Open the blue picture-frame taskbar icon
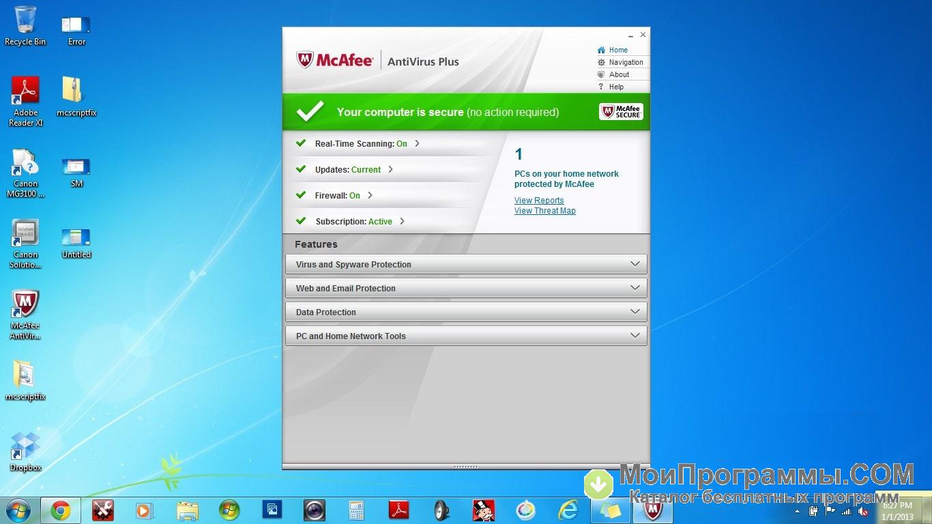 pos(272,510)
